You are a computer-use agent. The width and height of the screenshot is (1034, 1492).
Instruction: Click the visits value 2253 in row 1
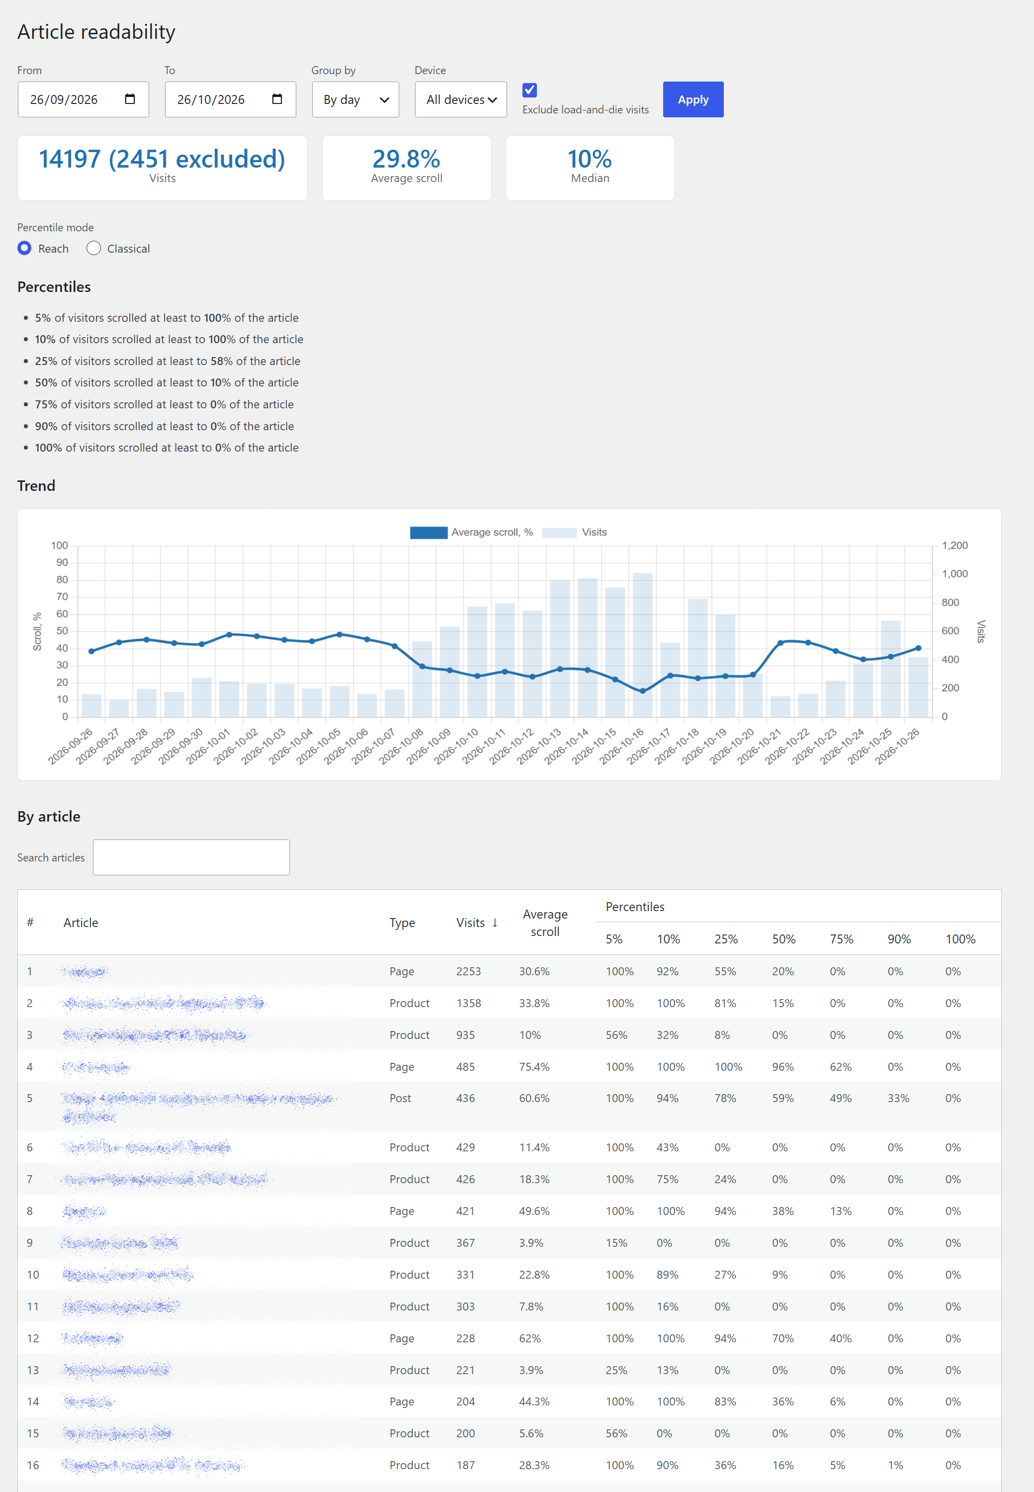[x=468, y=971]
